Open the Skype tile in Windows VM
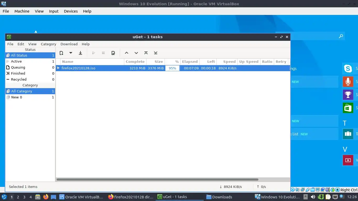 pyautogui.click(x=348, y=69)
